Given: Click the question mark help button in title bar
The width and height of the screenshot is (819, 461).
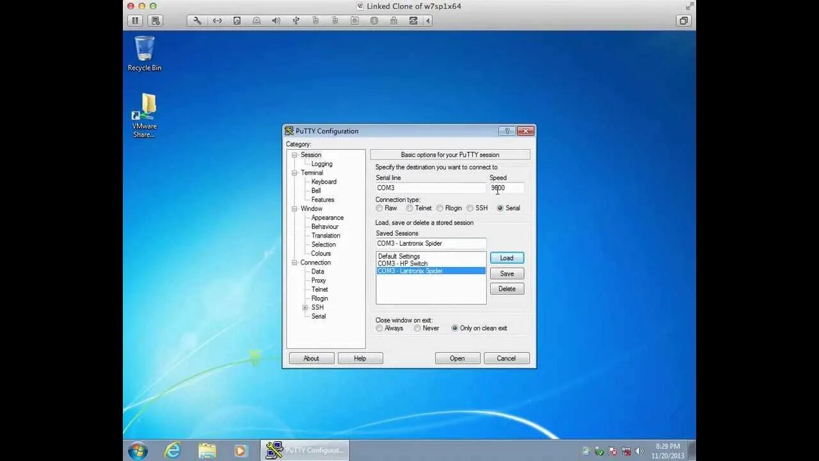Looking at the screenshot, I should [x=506, y=131].
